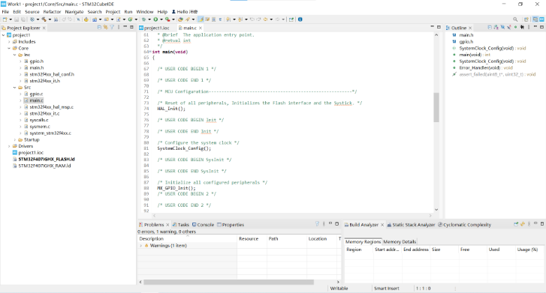Collapse the Core folder
Viewport: 546px width, 293px height.
coord(10,48)
